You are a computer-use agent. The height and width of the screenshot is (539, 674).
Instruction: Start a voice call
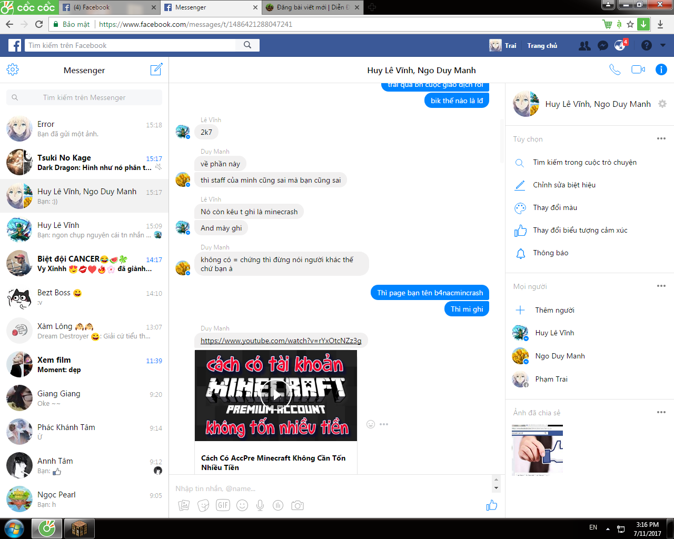pos(614,69)
